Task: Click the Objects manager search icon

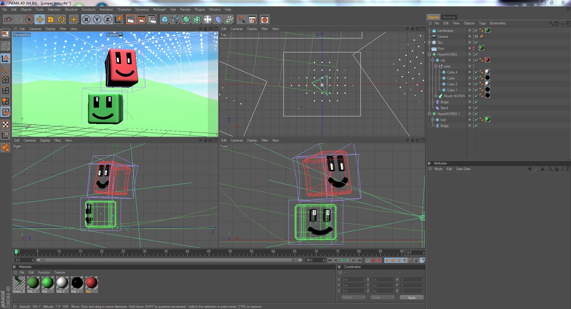Action: (x=551, y=23)
